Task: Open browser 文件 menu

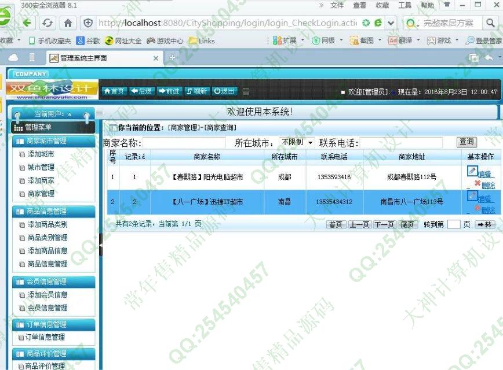Action: (337, 5)
